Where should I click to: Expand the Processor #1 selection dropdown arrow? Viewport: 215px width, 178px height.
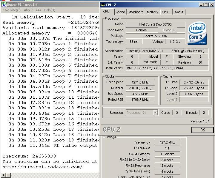tap(155, 113)
